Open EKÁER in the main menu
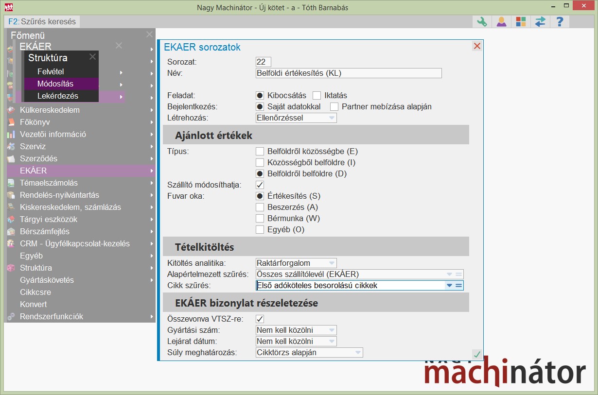 pos(81,171)
